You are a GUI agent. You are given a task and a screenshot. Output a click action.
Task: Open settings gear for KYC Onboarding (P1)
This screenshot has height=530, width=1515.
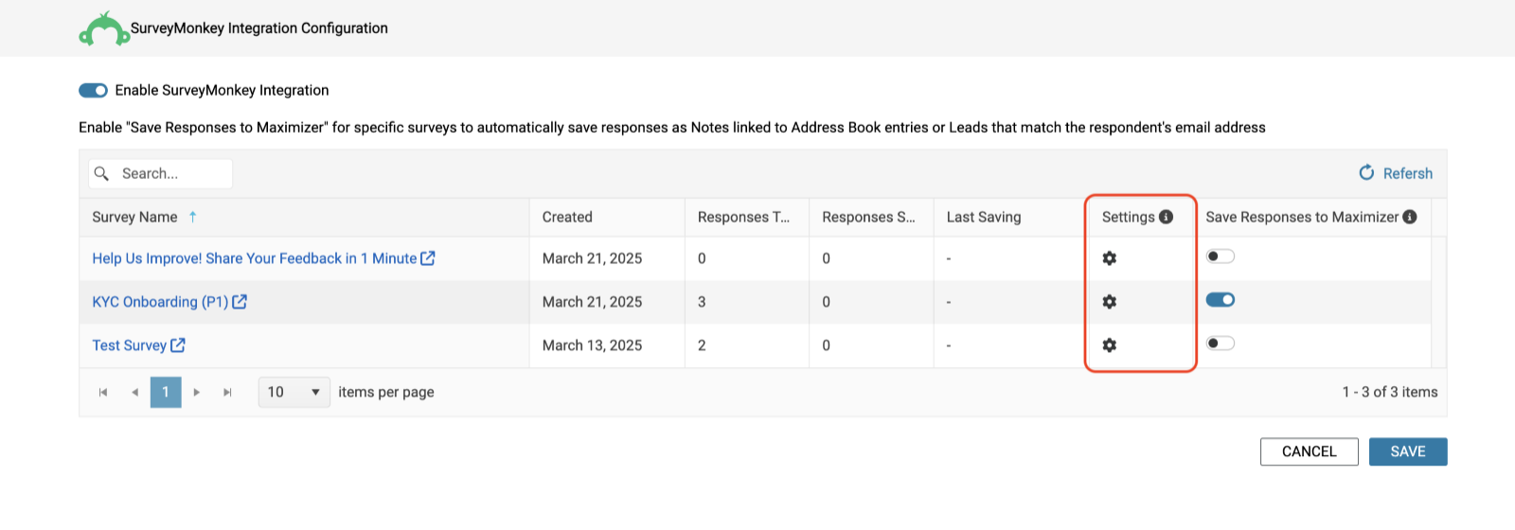click(1109, 302)
